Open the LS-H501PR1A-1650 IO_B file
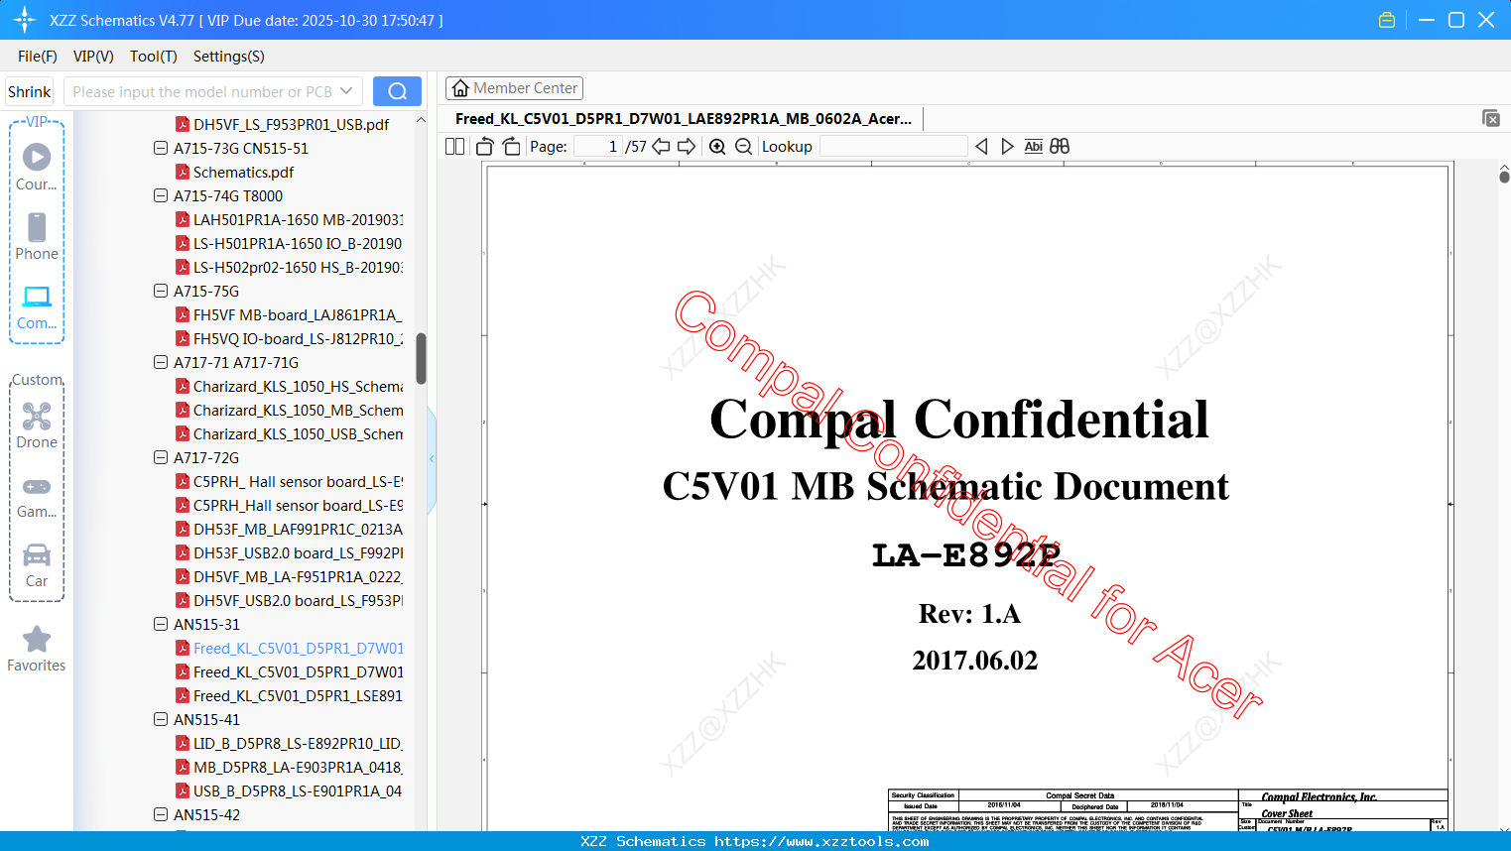The height and width of the screenshot is (851, 1511). pyautogui.click(x=289, y=244)
